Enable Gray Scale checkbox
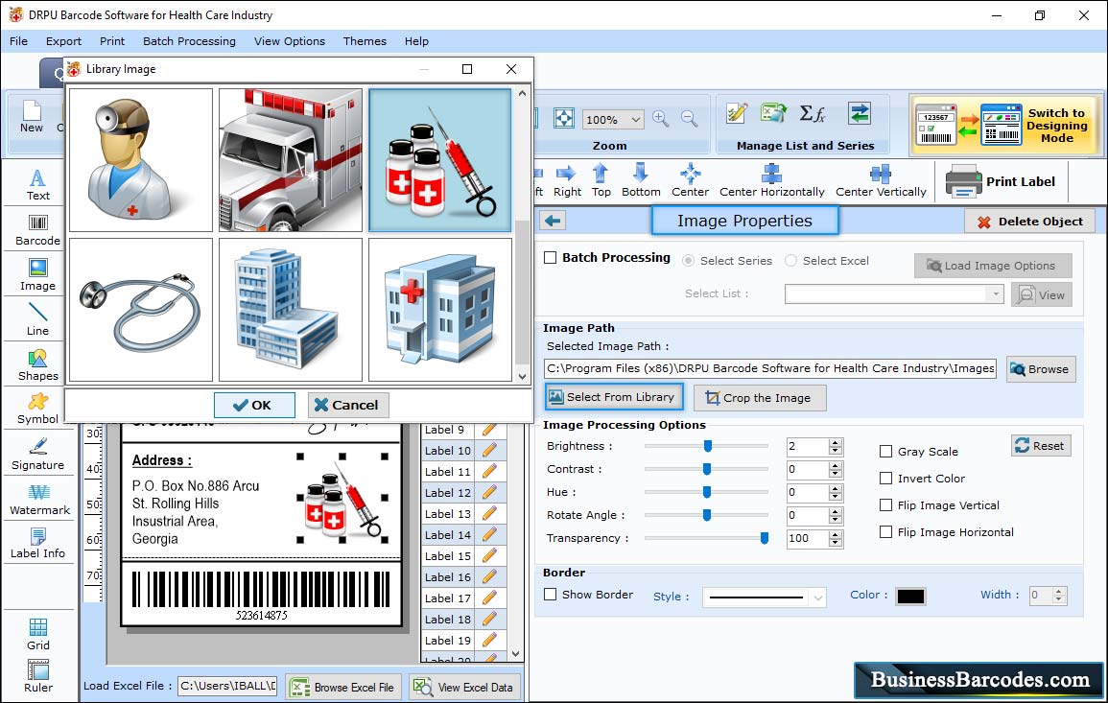Viewport: 1108px width, 703px height. click(x=885, y=452)
